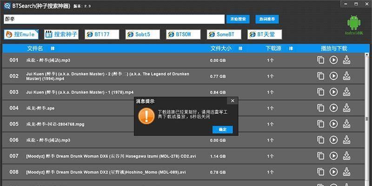Download the row 001 mp3 file

pos(346,60)
